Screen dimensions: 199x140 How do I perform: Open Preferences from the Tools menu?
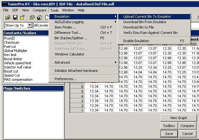84,79
